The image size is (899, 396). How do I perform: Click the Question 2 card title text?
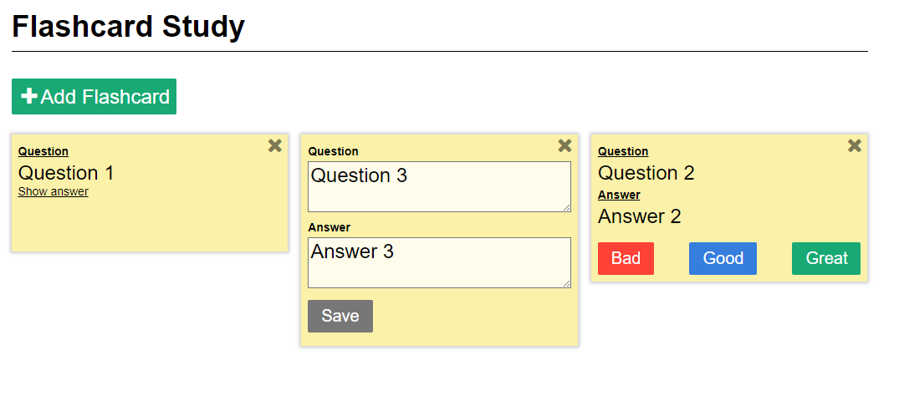(x=646, y=173)
